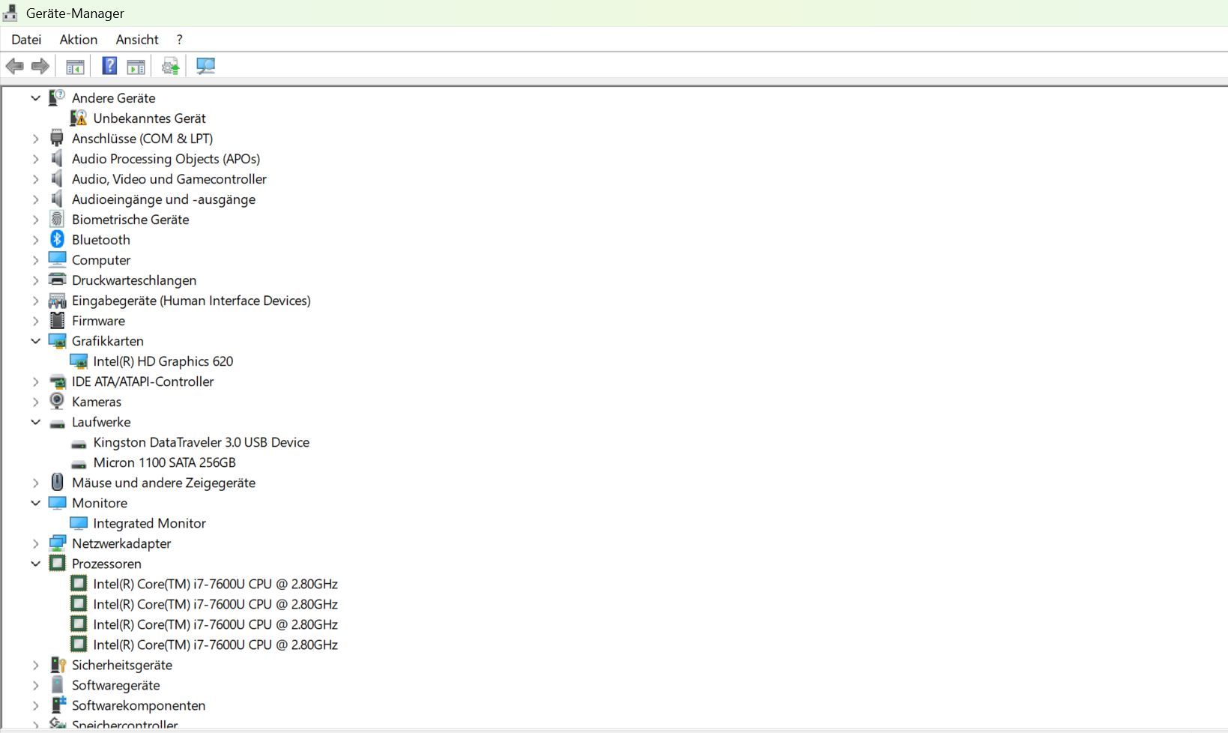Select Micron 1100 SATA 256GB drive

[164, 462]
